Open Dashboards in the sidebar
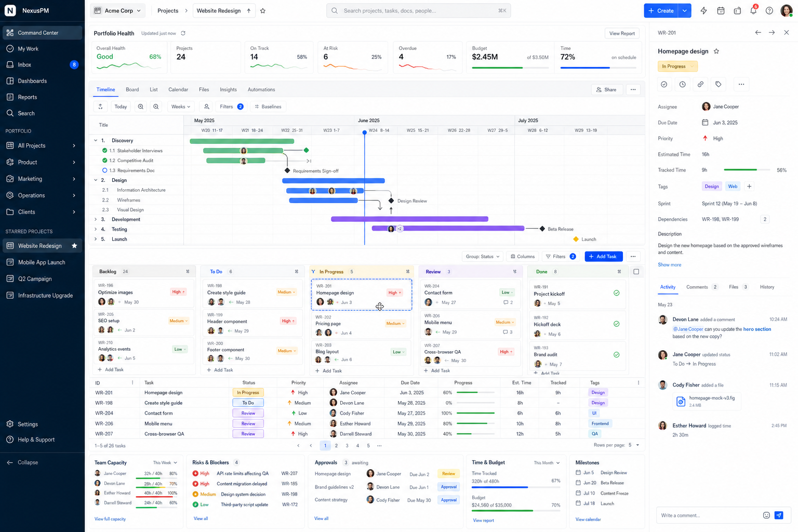This screenshot has width=798, height=532. tap(43, 81)
